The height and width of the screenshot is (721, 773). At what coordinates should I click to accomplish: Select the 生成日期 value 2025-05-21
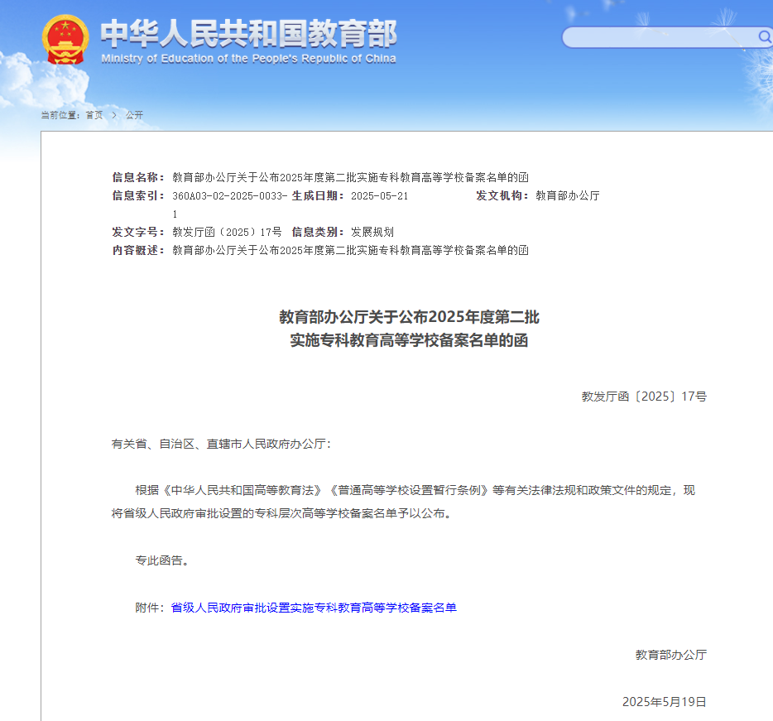click(x=380, y=196)
